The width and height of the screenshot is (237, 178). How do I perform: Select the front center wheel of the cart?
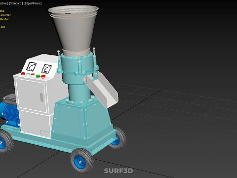point(81,160)
